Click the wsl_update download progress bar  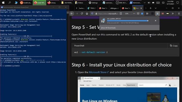pos(128,21)
